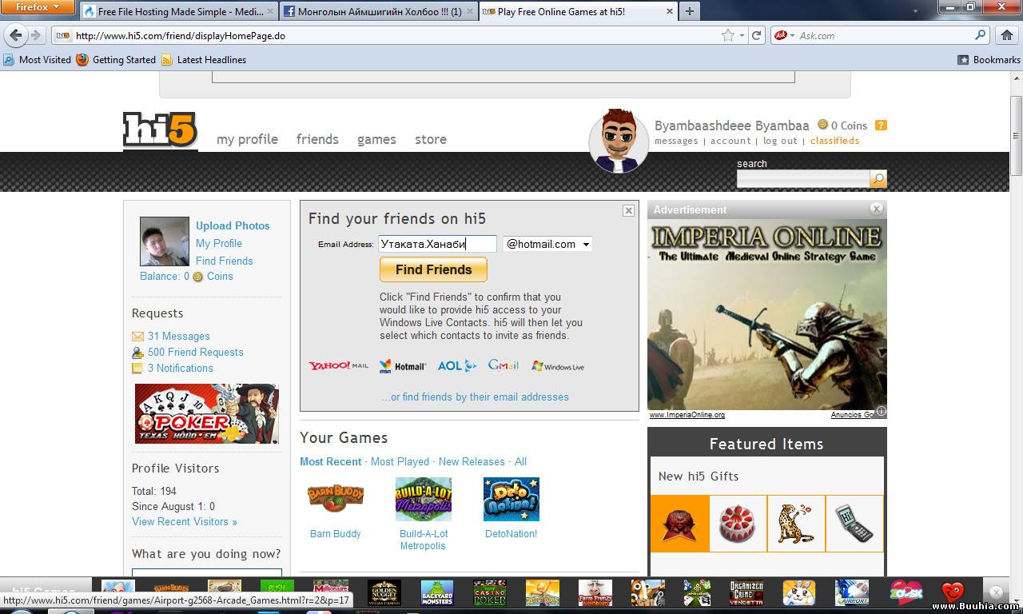Viewport: 1023px width, 614px height.
Task: Switch to the Free File Hosting tab
Action: click(177, 11)
